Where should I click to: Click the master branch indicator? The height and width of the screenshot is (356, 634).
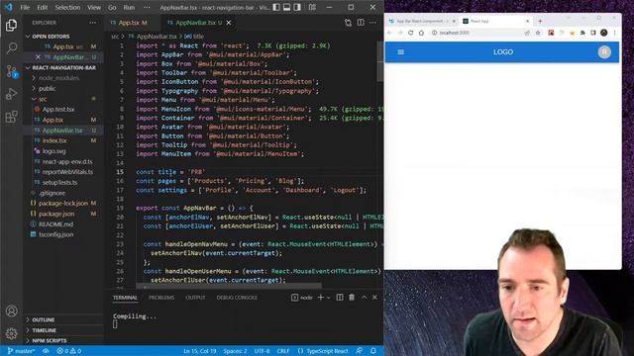click(x=21, y=351)
